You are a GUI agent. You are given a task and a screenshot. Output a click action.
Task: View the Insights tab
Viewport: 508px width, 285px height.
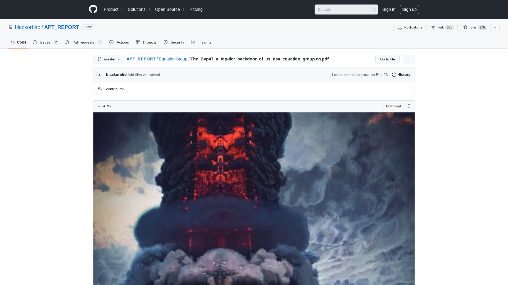201,42
